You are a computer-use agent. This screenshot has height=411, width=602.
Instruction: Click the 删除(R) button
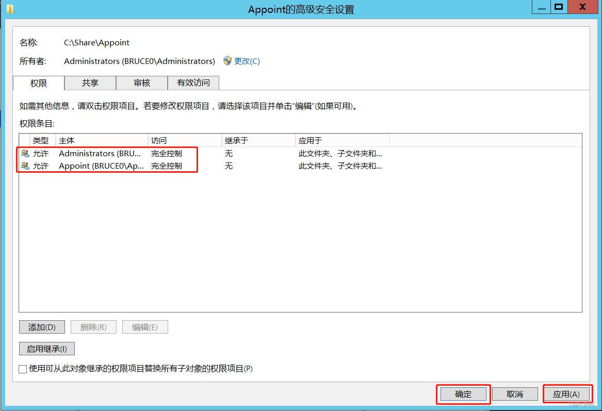coord(93,327)
